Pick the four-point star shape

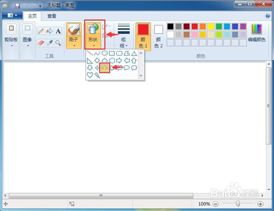pos(97,68)
